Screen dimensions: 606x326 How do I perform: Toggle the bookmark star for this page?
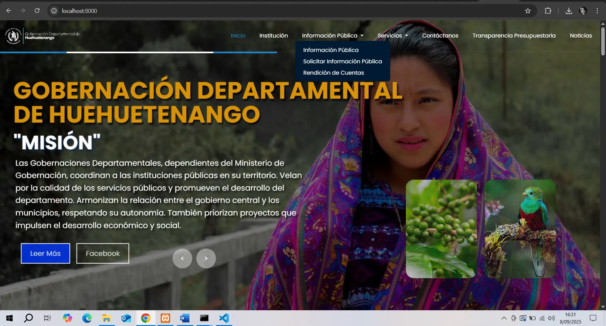click(528, 10)
